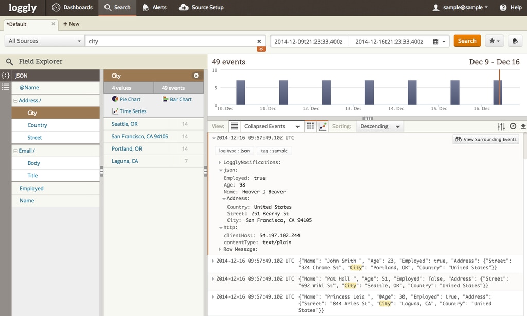
Task: Click View Surrounding Events
Action: click(x=485, y=139)
